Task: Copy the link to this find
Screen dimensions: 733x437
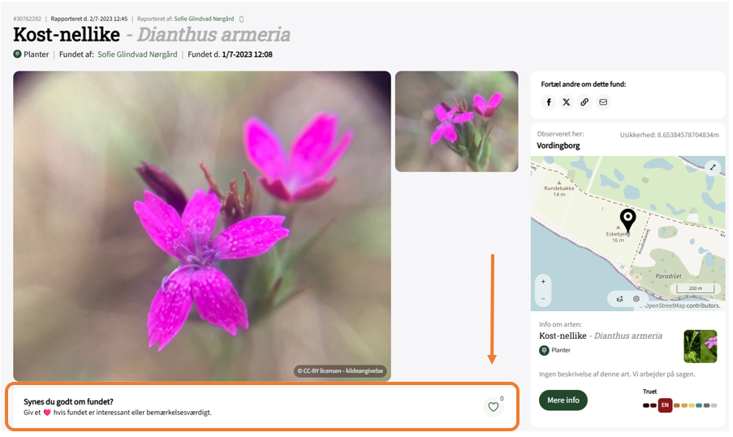Action: click(x=584, y=102)
